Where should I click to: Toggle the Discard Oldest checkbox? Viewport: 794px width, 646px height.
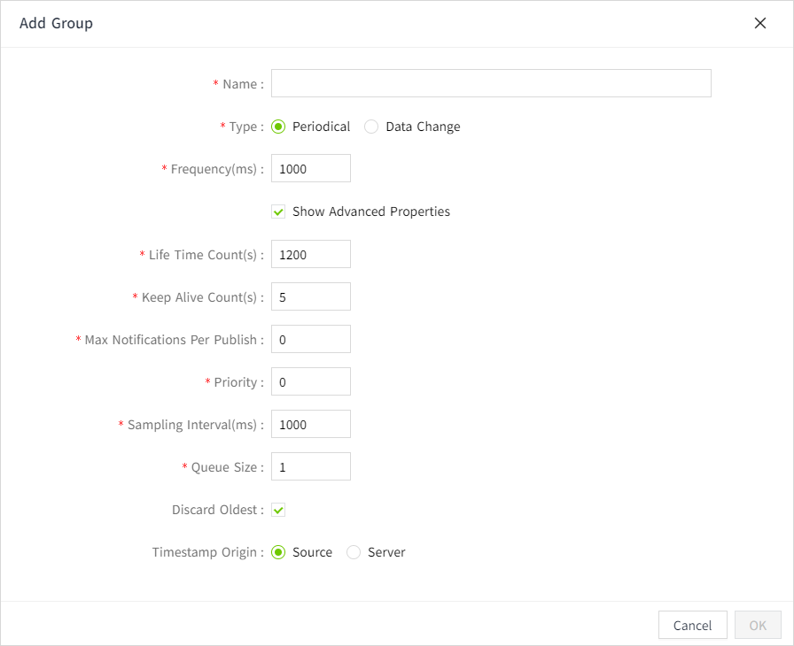pos(278,510)
